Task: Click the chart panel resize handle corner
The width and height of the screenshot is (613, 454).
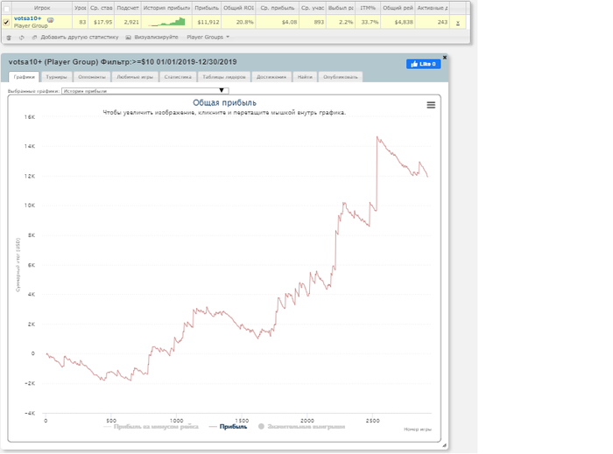Action: point(444,445)
